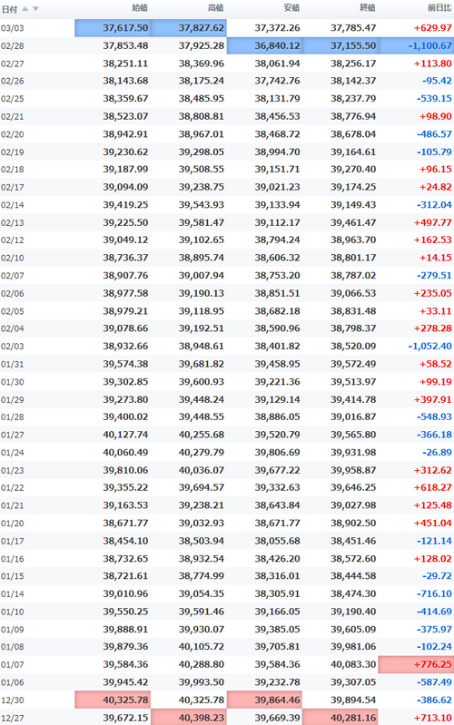The height and width of the screenshot is (725, 454).
Task: Select the 02/18 high 39,508.55
Action: tap(202, 170)
